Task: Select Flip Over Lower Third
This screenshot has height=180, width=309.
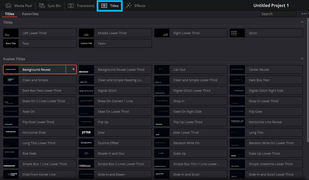Action: point(40,122)
